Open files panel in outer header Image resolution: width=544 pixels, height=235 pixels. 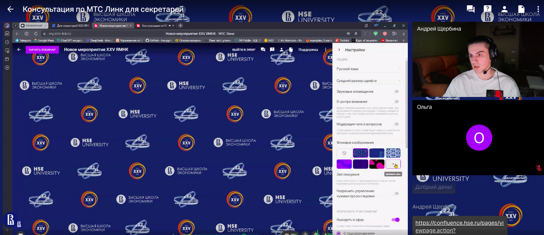521,9
